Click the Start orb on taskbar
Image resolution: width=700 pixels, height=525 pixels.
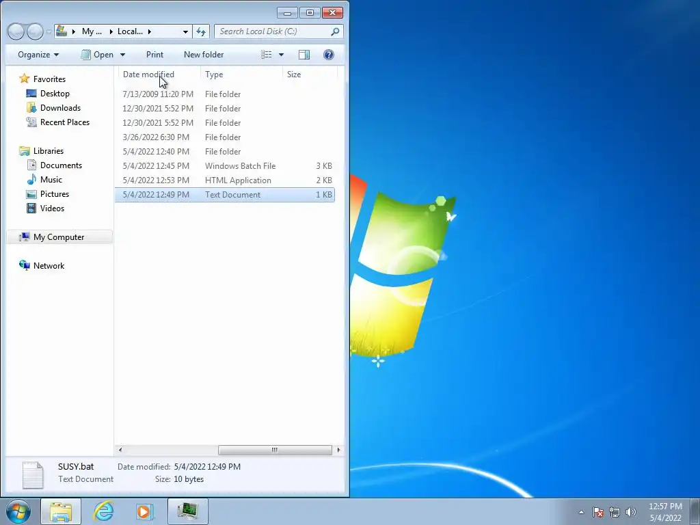pyautogui.click(x=18, y=511)
